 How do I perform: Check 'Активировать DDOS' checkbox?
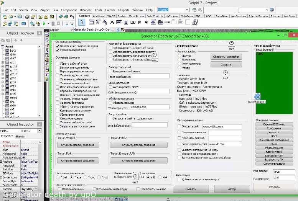[x=110, y=87]
